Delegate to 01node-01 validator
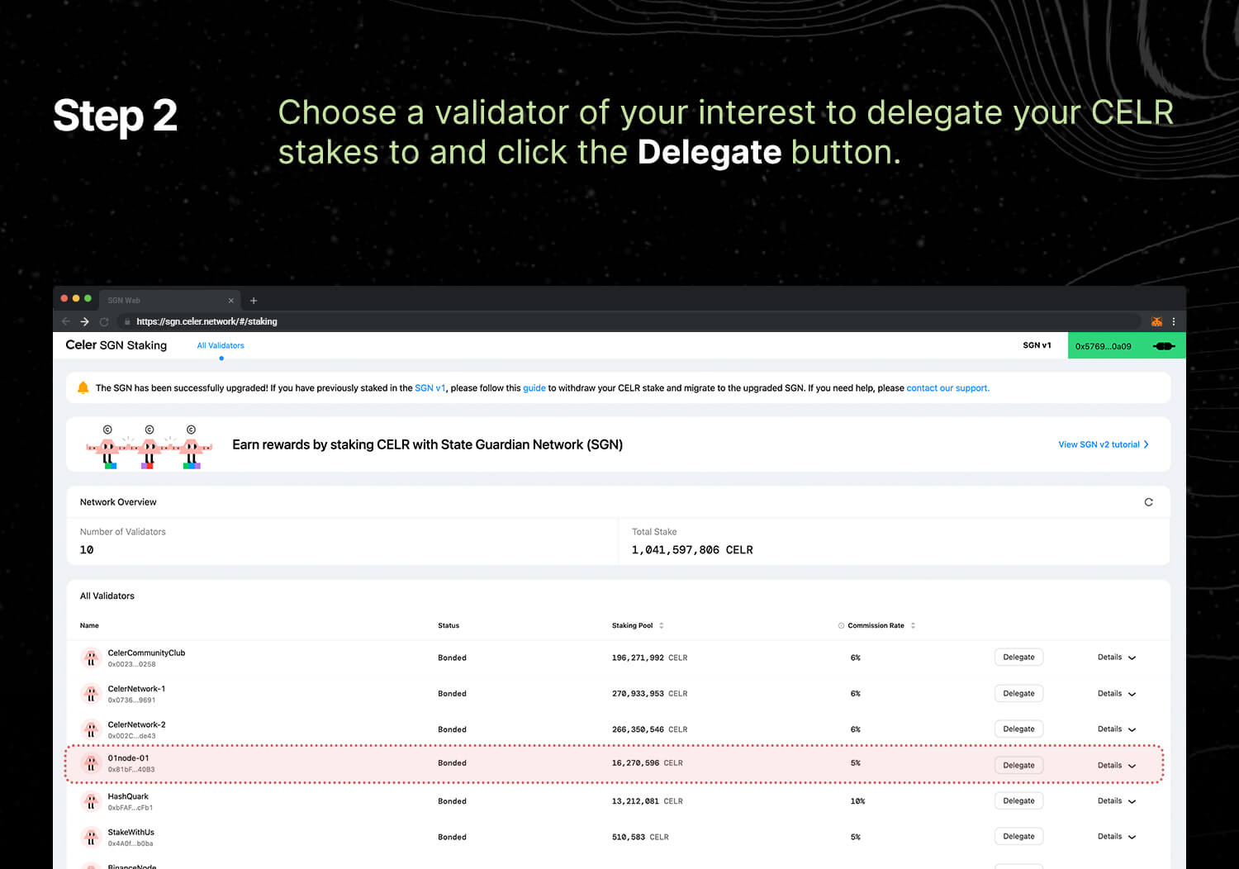 1018,766
